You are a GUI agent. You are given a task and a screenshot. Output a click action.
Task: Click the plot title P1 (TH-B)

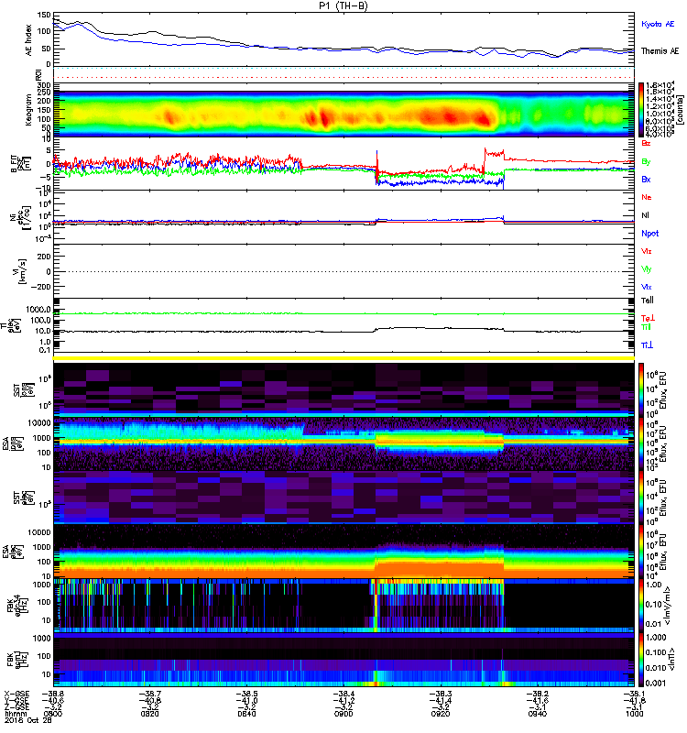[343, 5]
